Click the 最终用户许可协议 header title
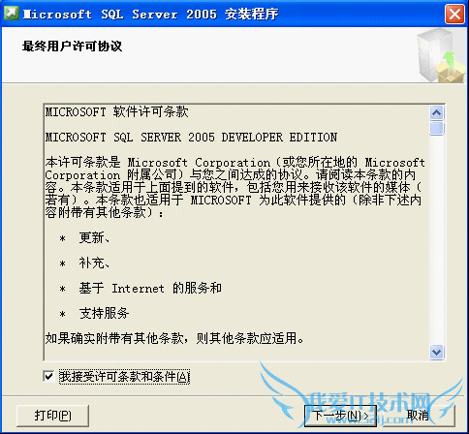This screenshot has height=434, width=469. click(x=72, y=46)
